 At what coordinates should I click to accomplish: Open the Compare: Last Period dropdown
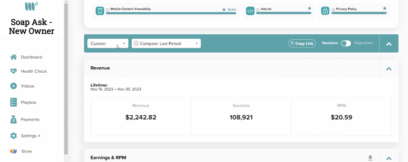tap(166, 43)
